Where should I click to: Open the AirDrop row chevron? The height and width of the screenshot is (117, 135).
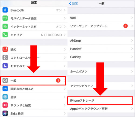point(132,40)
